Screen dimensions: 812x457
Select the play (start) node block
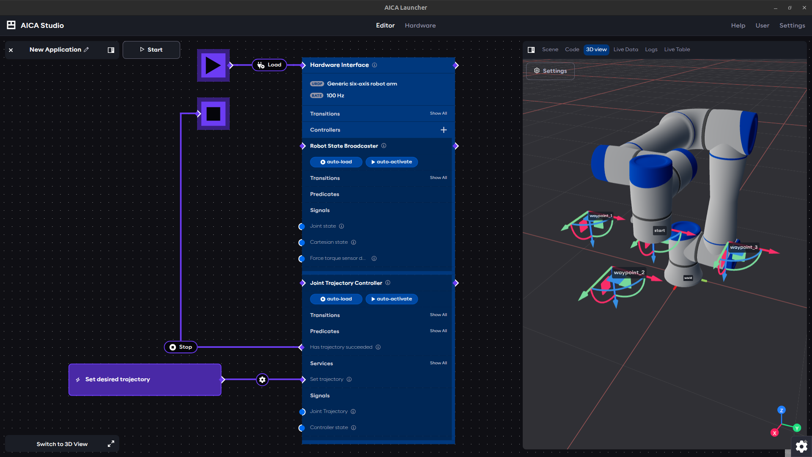pos(213,65)
